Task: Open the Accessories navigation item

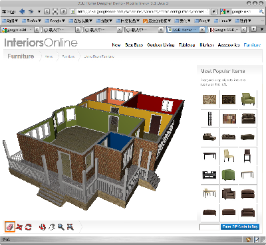Action: [229, 45]
